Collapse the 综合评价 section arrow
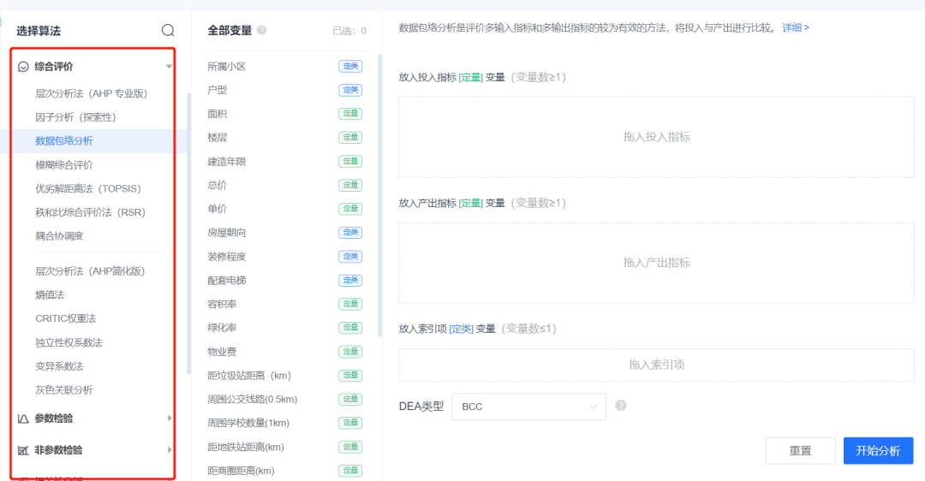 170,67
